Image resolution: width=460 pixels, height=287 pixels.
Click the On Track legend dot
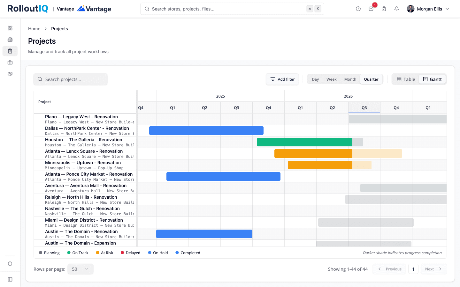pos(69,253)
